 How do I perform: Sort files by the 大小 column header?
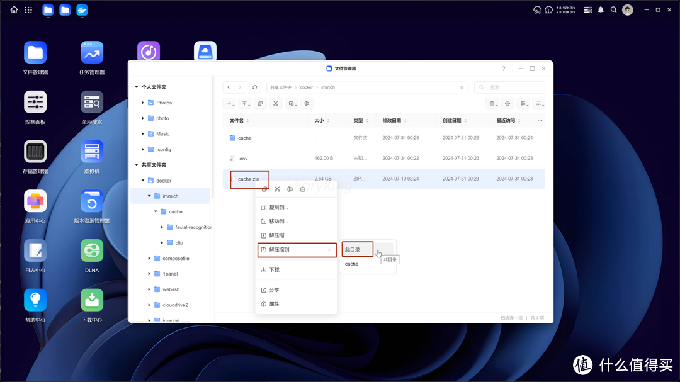pos(319,120)
